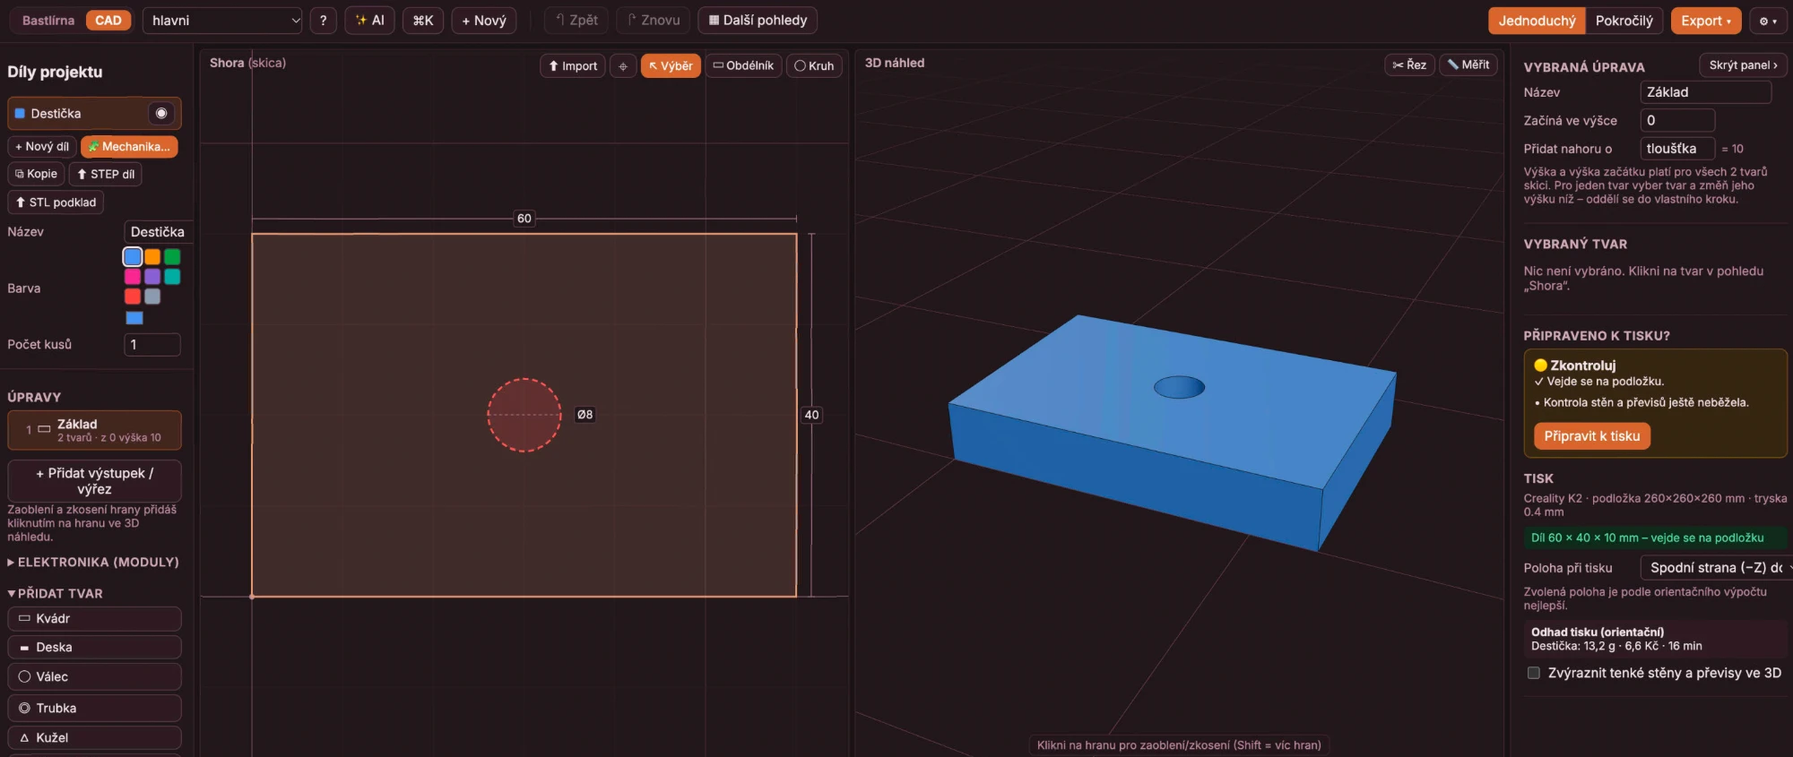This screenshot has width=1793, height=757.
Task: Upload an STL podklad
Action: coord(56,202)
